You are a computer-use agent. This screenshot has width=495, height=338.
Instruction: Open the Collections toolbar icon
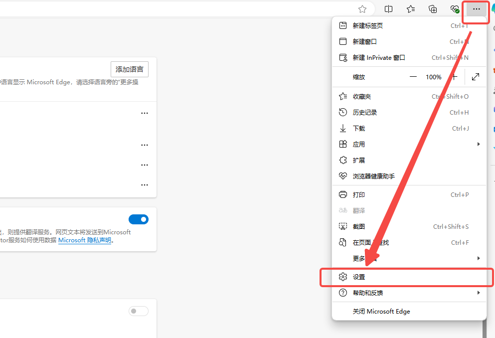pos(433,9)
